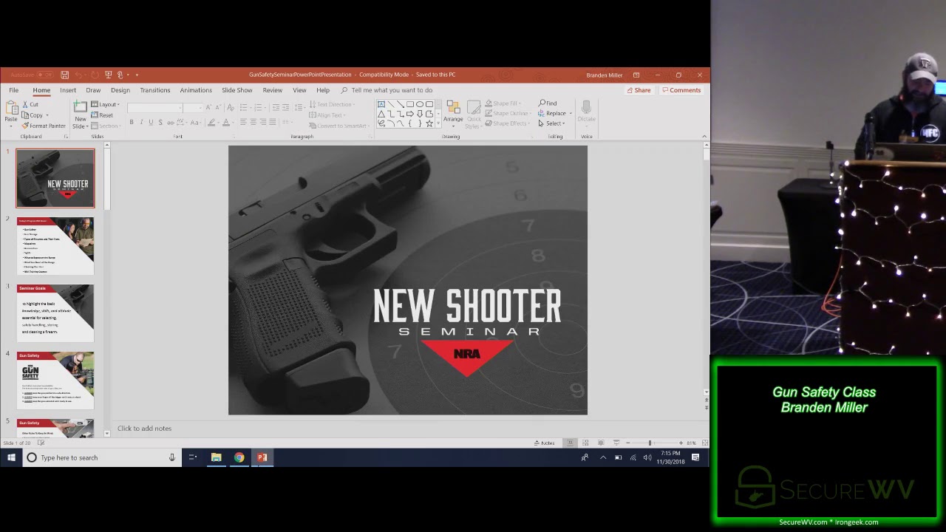Select the 5-point Star shape in gallery
The width and height of the screenshot is (946, 532).
click(x=429, y=123)
